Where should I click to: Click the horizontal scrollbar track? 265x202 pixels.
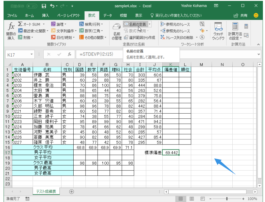tap(207, 192)
